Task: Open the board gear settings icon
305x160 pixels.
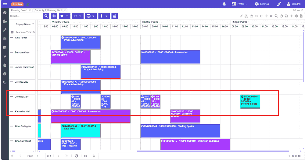Action: (296, 16)
